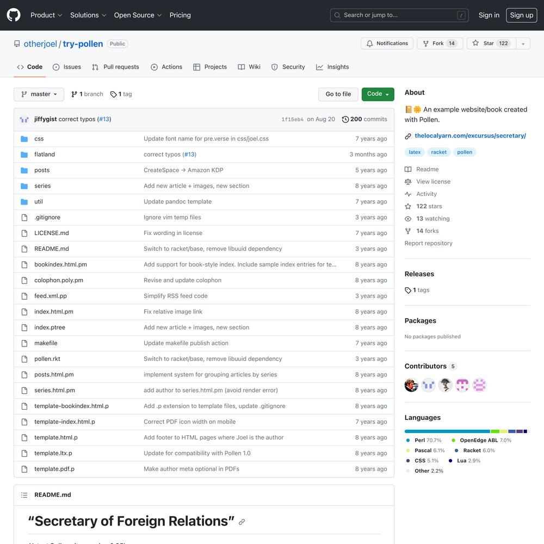544x544 pixels.
Task: Switch to the Actions tab
Action: tap(166, 67)
